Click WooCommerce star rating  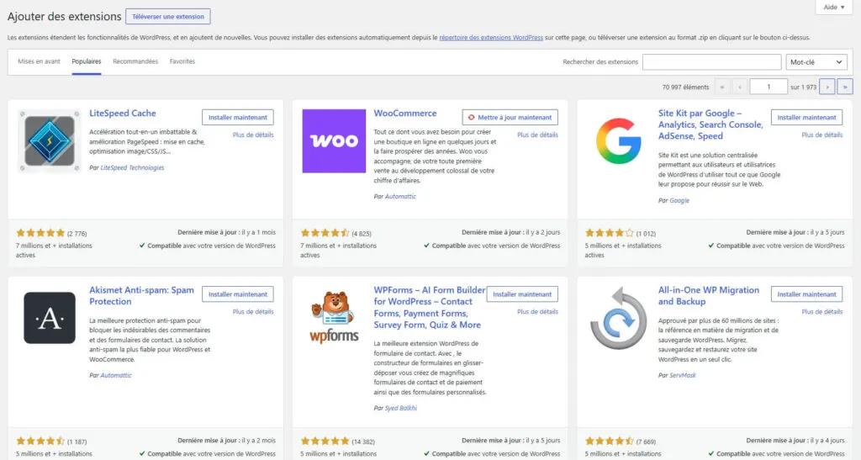pos(325,233)
